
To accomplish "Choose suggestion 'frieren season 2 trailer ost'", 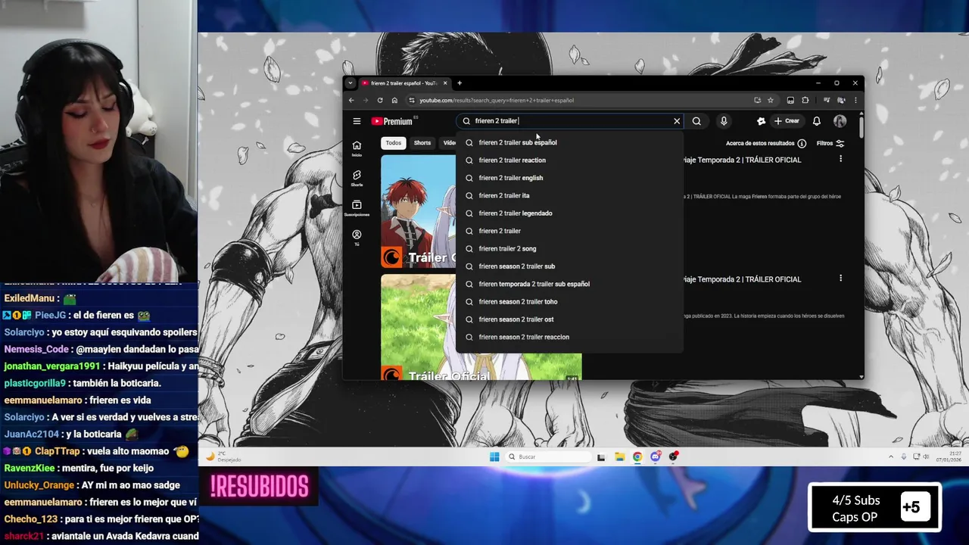I will pos(569,319).
